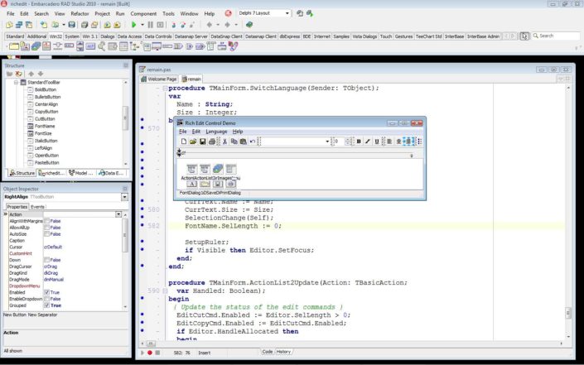Open the Action property value dropdown
This screenshot has width=584, height=365.
118,214
